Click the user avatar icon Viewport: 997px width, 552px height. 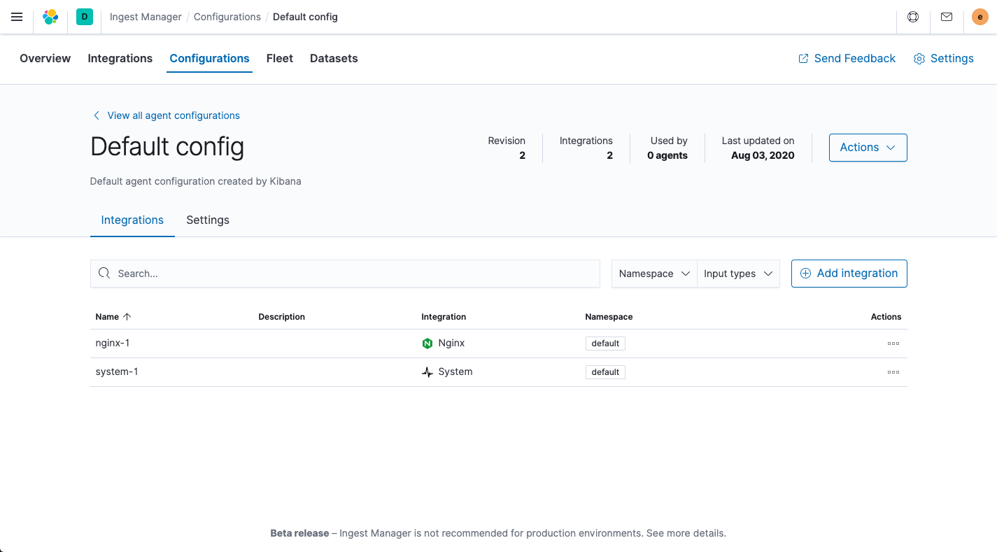(x=980, y=17)
